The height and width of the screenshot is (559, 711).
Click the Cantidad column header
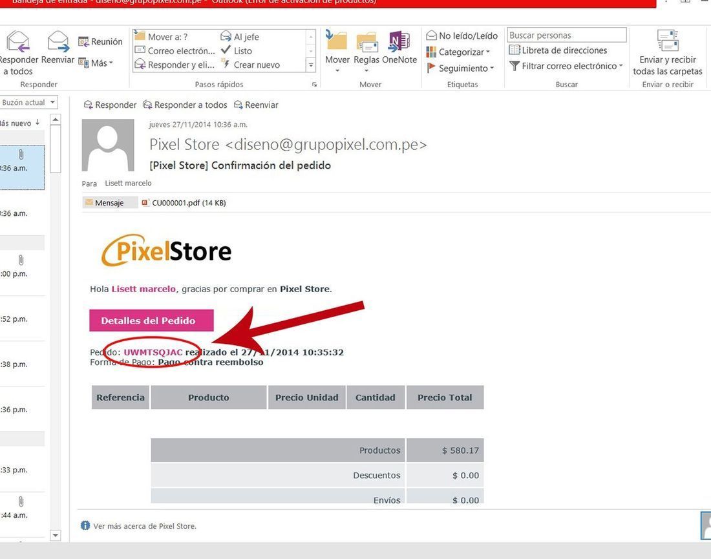coord(376,397)
